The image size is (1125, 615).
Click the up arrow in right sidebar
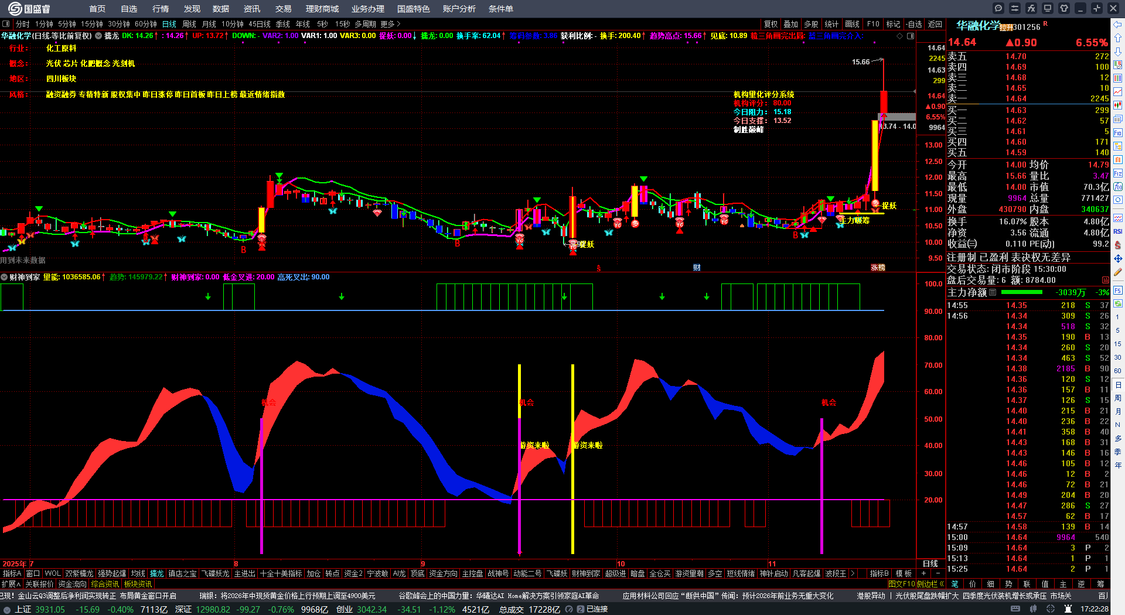(1118, 39)
